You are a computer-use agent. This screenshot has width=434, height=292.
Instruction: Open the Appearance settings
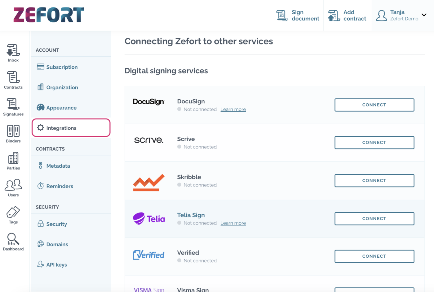(x=61, y=108)
